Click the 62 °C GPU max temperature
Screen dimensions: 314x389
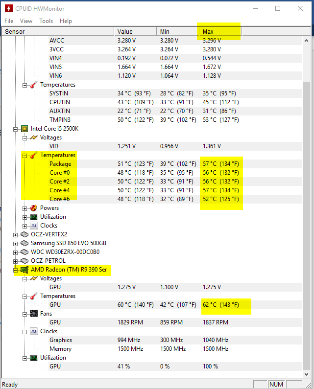point(221,305)
